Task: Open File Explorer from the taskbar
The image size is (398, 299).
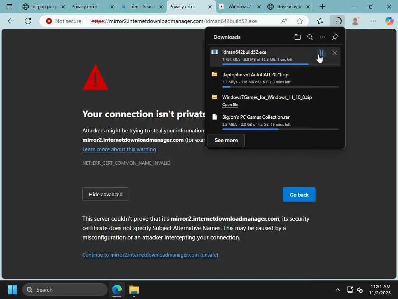Action: click(134, 290)
